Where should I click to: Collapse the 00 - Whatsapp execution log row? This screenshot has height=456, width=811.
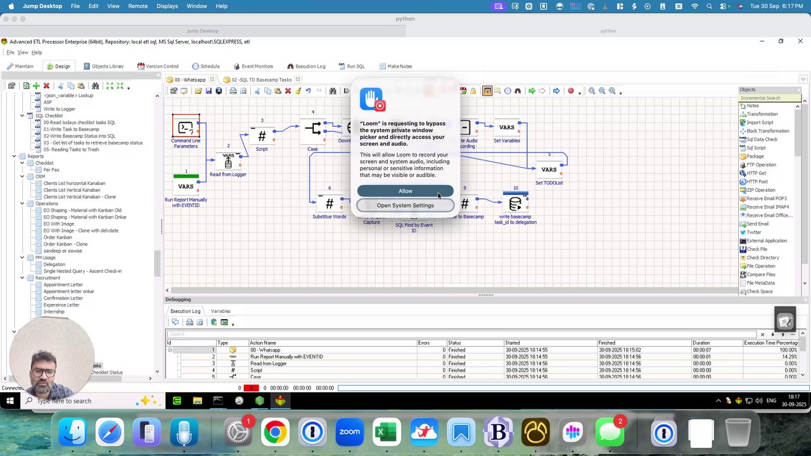pos(170,350)
